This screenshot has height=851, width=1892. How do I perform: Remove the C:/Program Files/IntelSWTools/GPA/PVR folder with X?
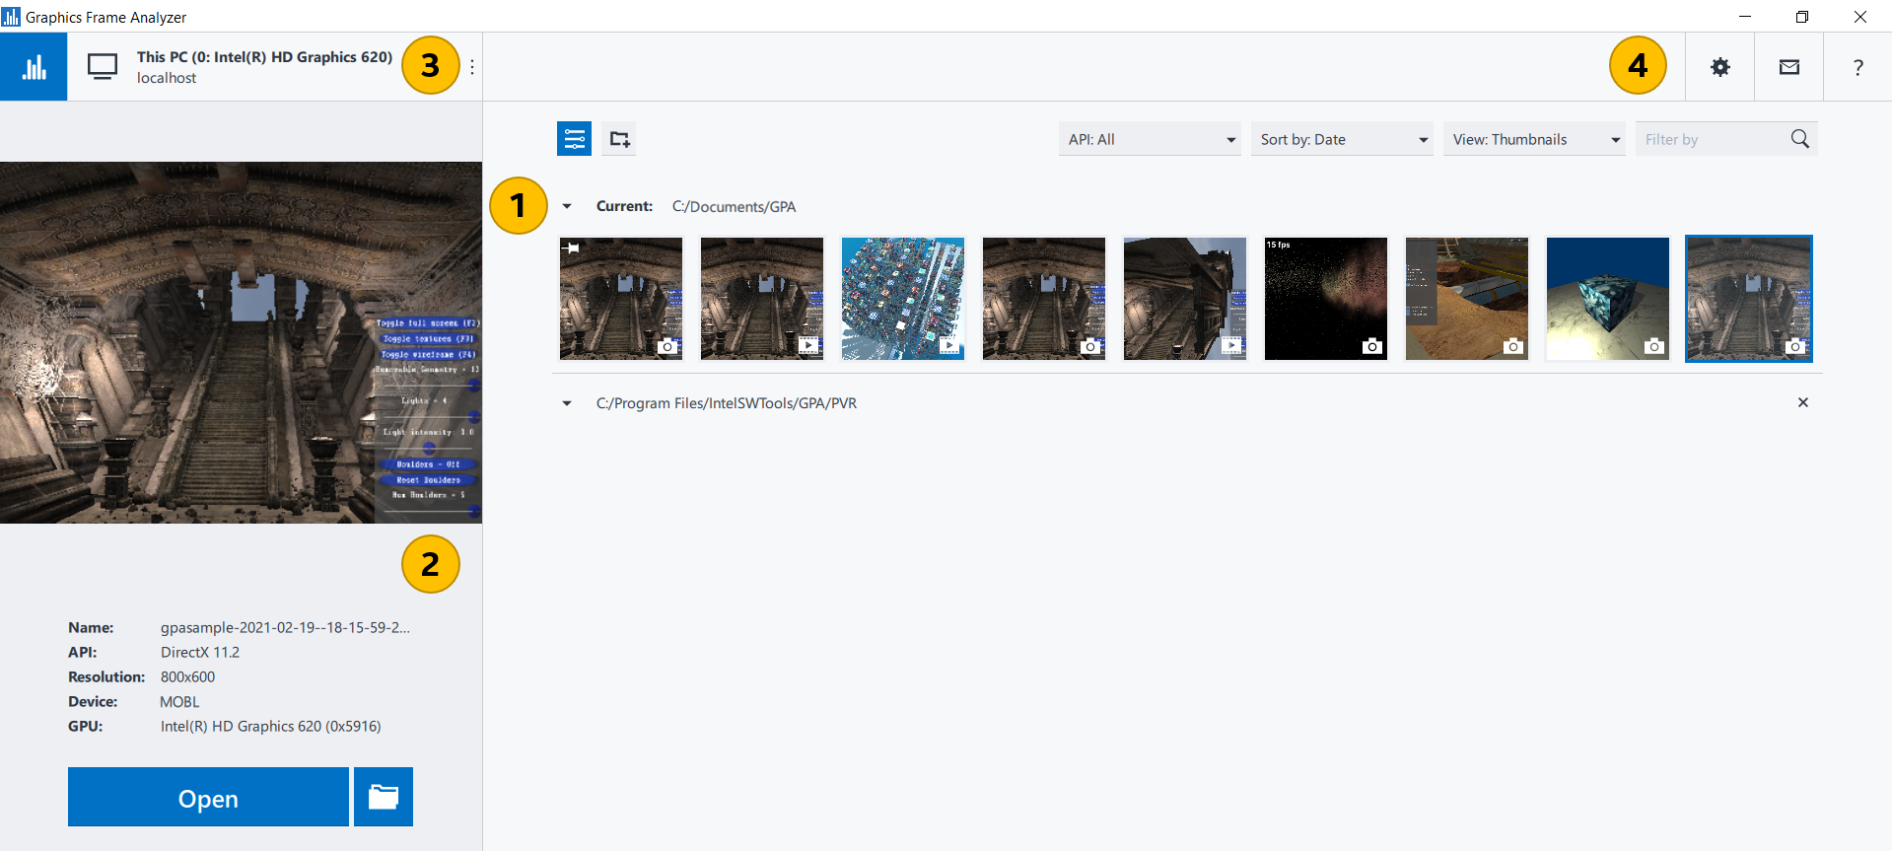click(x=1803, y=402)
